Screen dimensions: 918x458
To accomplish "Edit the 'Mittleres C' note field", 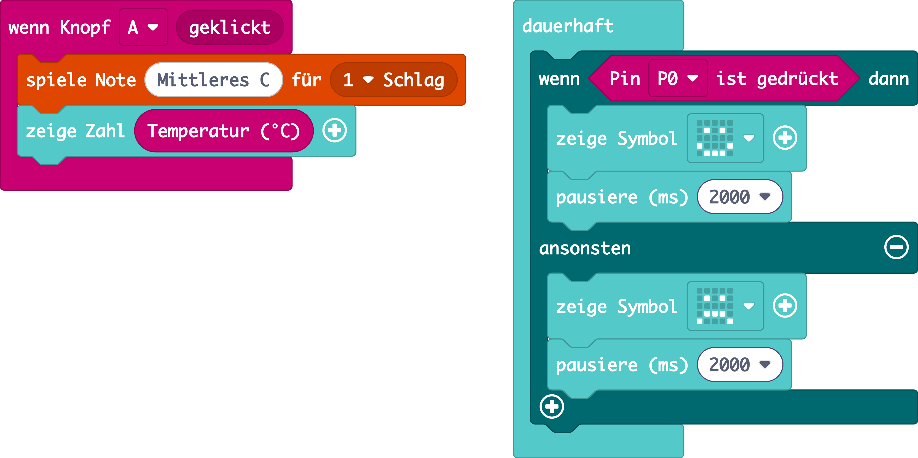I will click(213, 80).
